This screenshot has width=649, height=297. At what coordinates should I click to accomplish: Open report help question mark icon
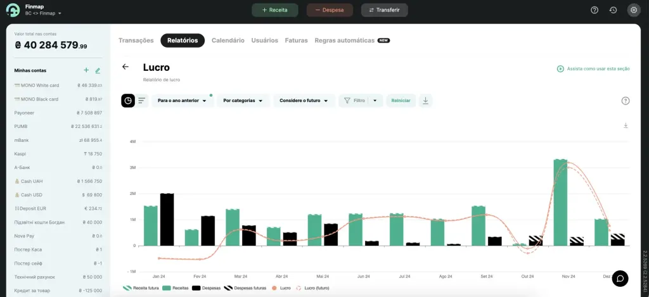coord(626,101)
